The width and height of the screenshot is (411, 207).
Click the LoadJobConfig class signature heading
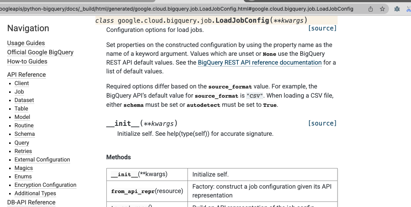[201, 21]
